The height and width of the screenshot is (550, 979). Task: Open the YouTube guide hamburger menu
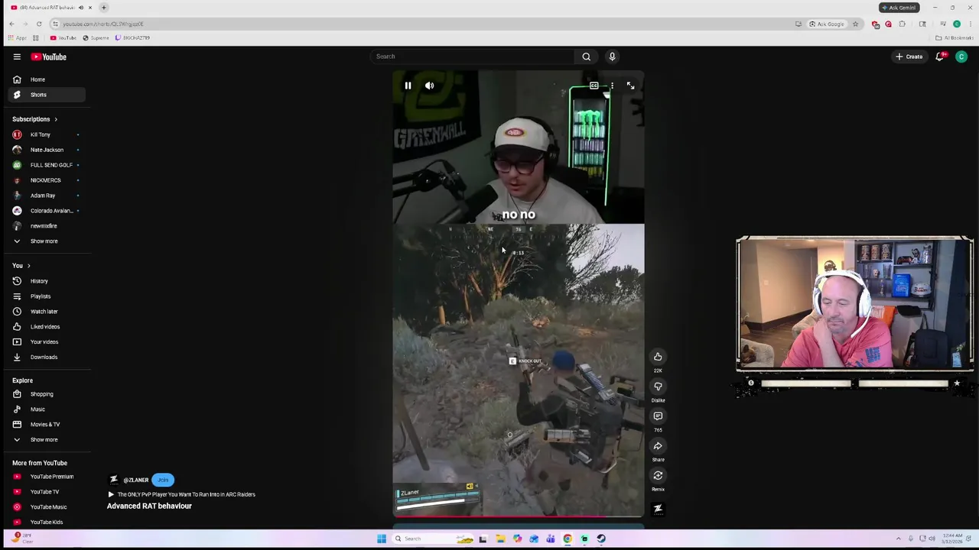(x=17, y=57)
